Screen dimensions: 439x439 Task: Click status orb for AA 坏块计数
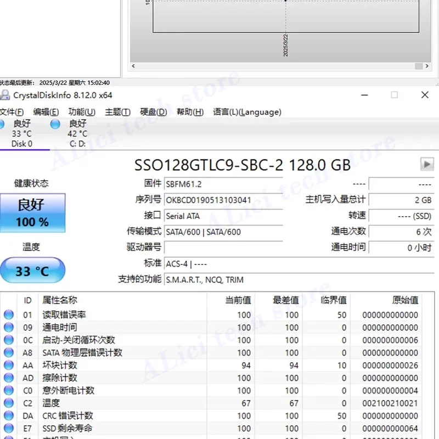tap(9, 365)
